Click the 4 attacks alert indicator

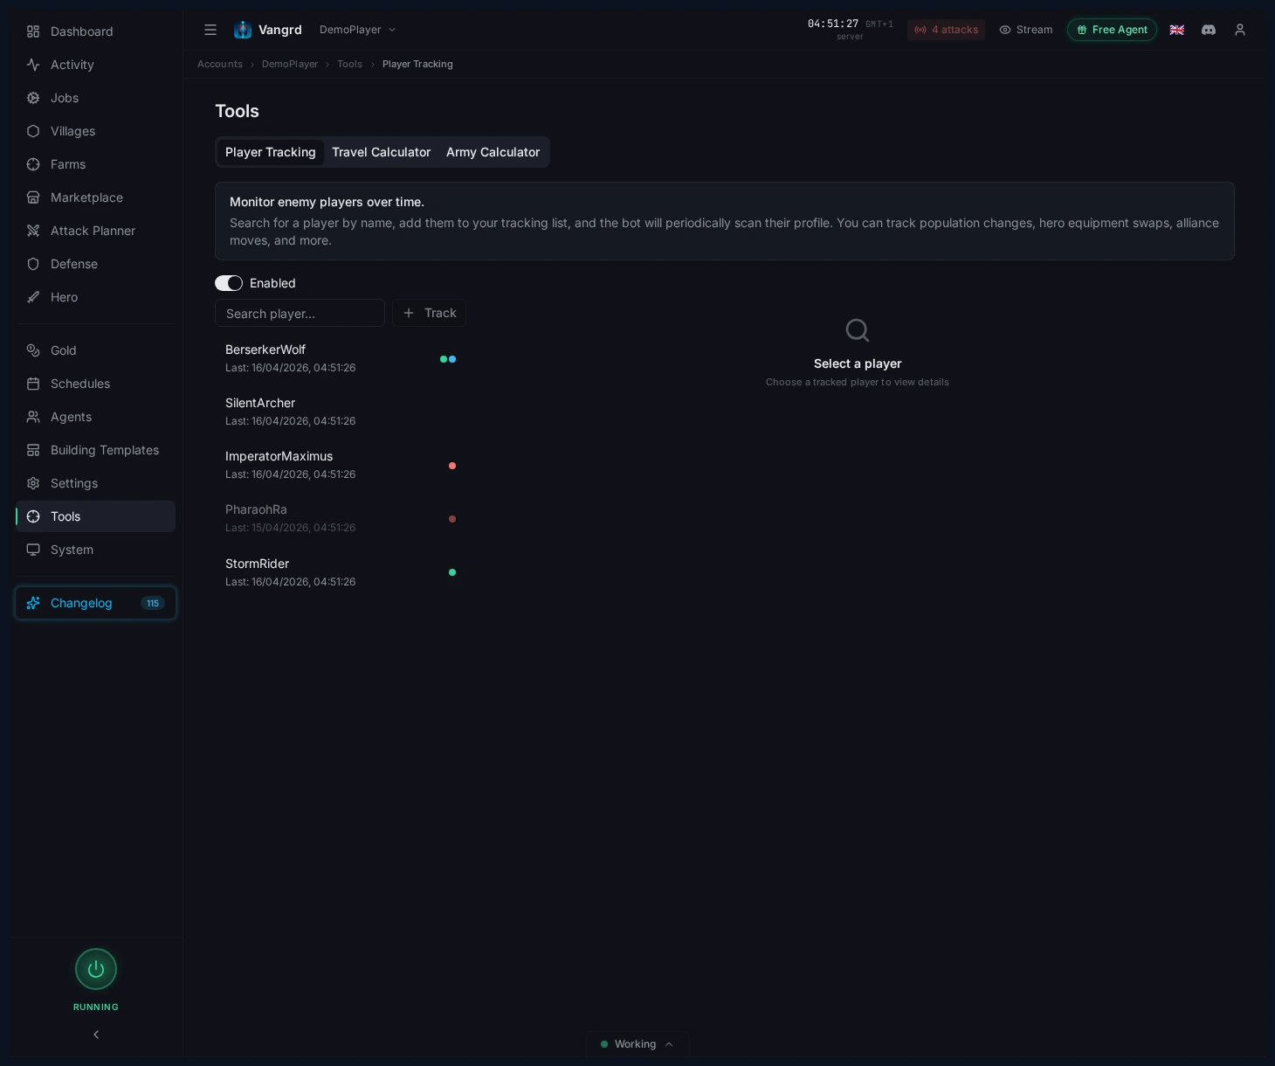click(946, 30)
